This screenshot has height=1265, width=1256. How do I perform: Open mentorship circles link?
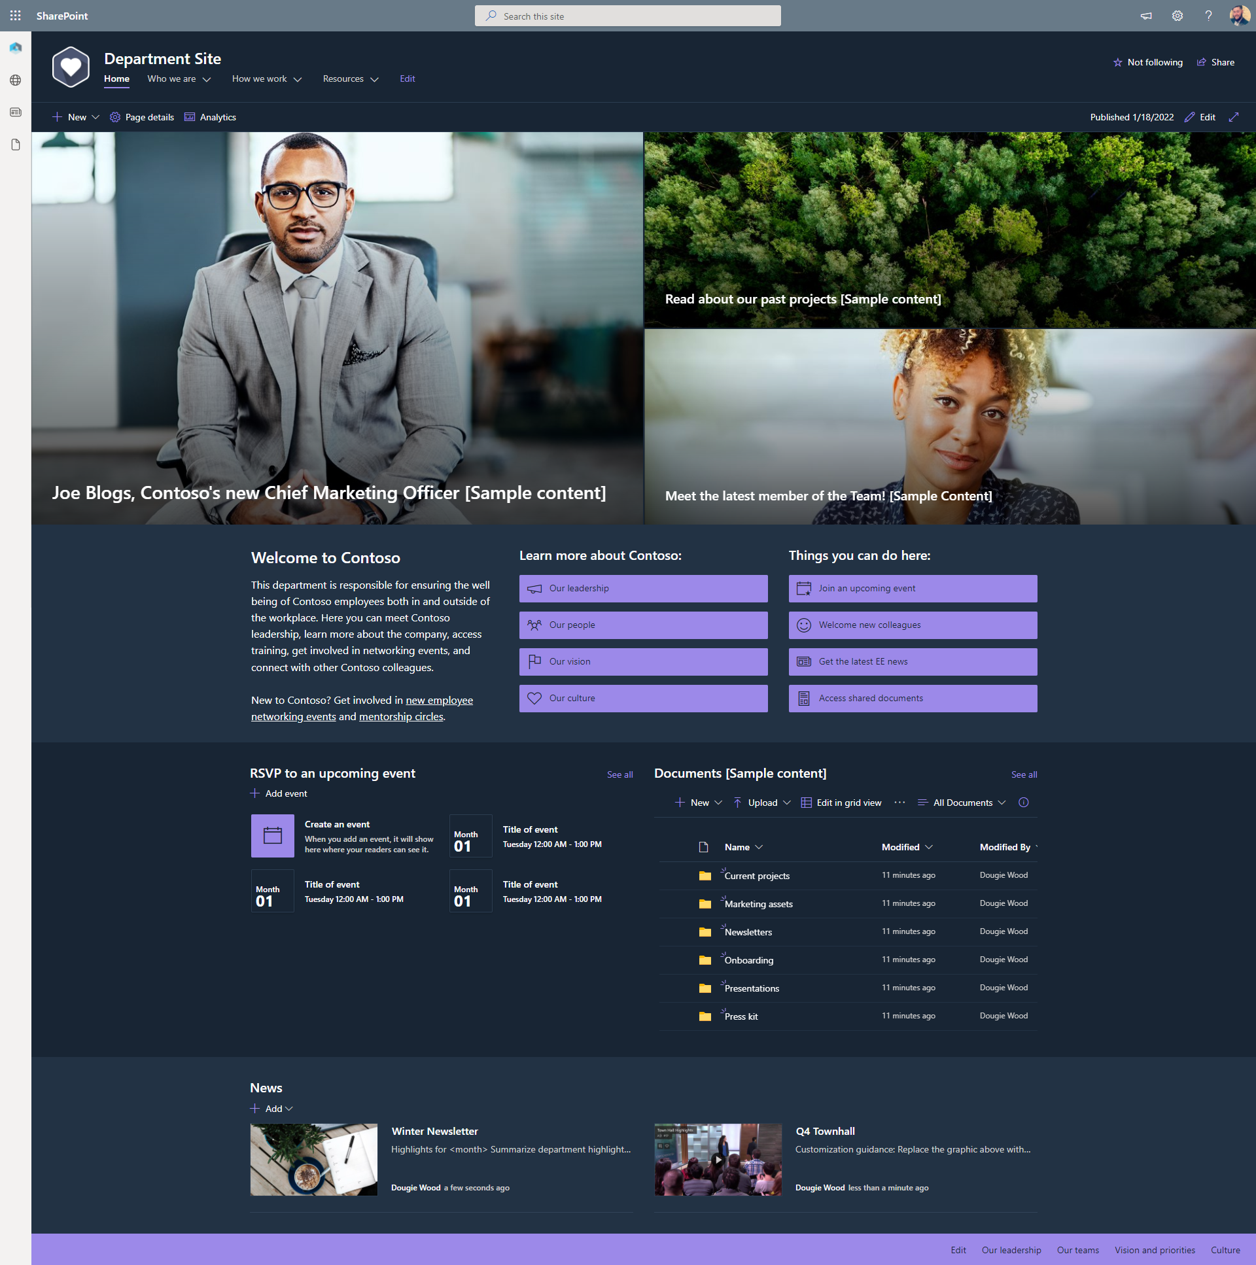coord(401,717)
